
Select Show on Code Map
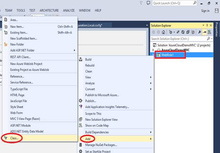pos(116,125)
